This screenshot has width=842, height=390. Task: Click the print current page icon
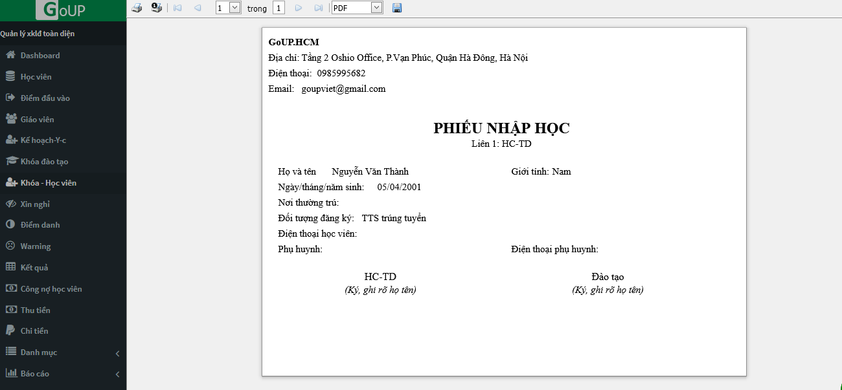pos(156,8)
